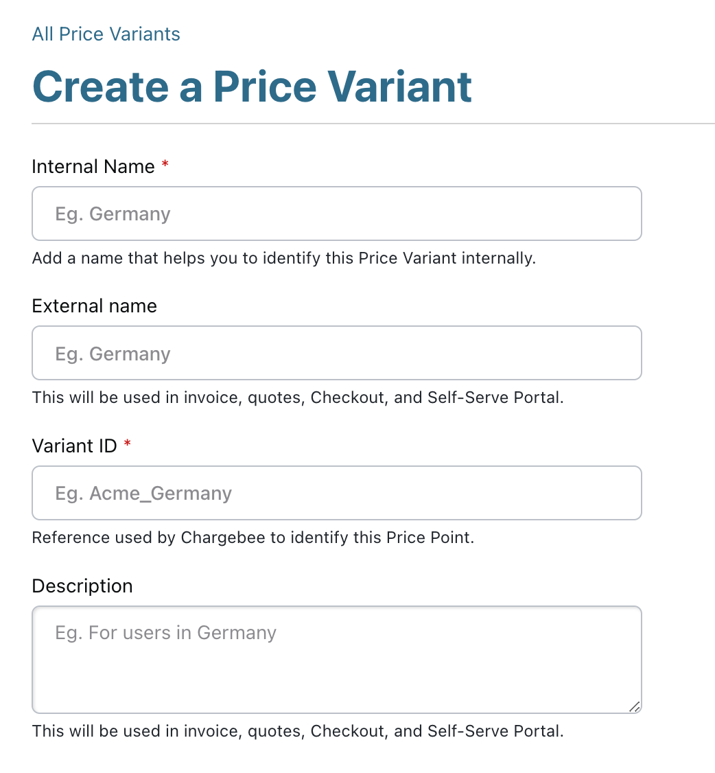Click the Eg. Acme_Germany placeholder text

tap(143, 493)
